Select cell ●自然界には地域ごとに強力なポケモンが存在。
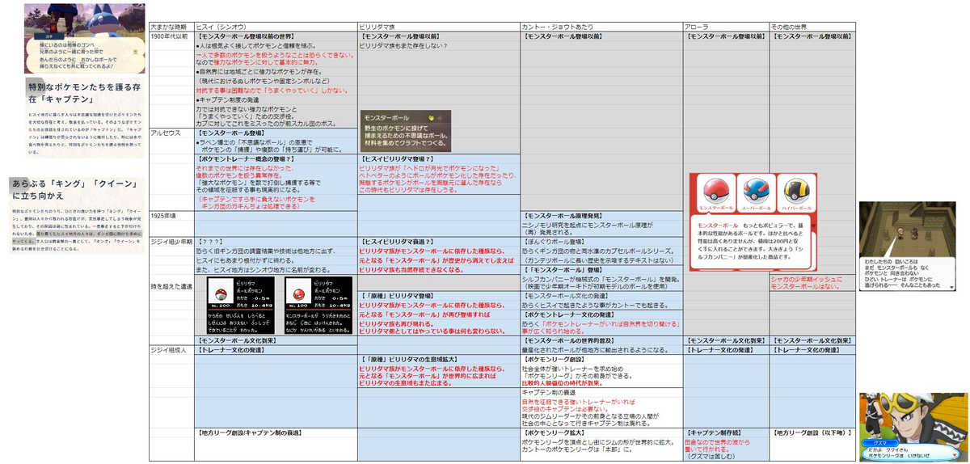This screenshot has width=970, height=464. click(276, 74)
